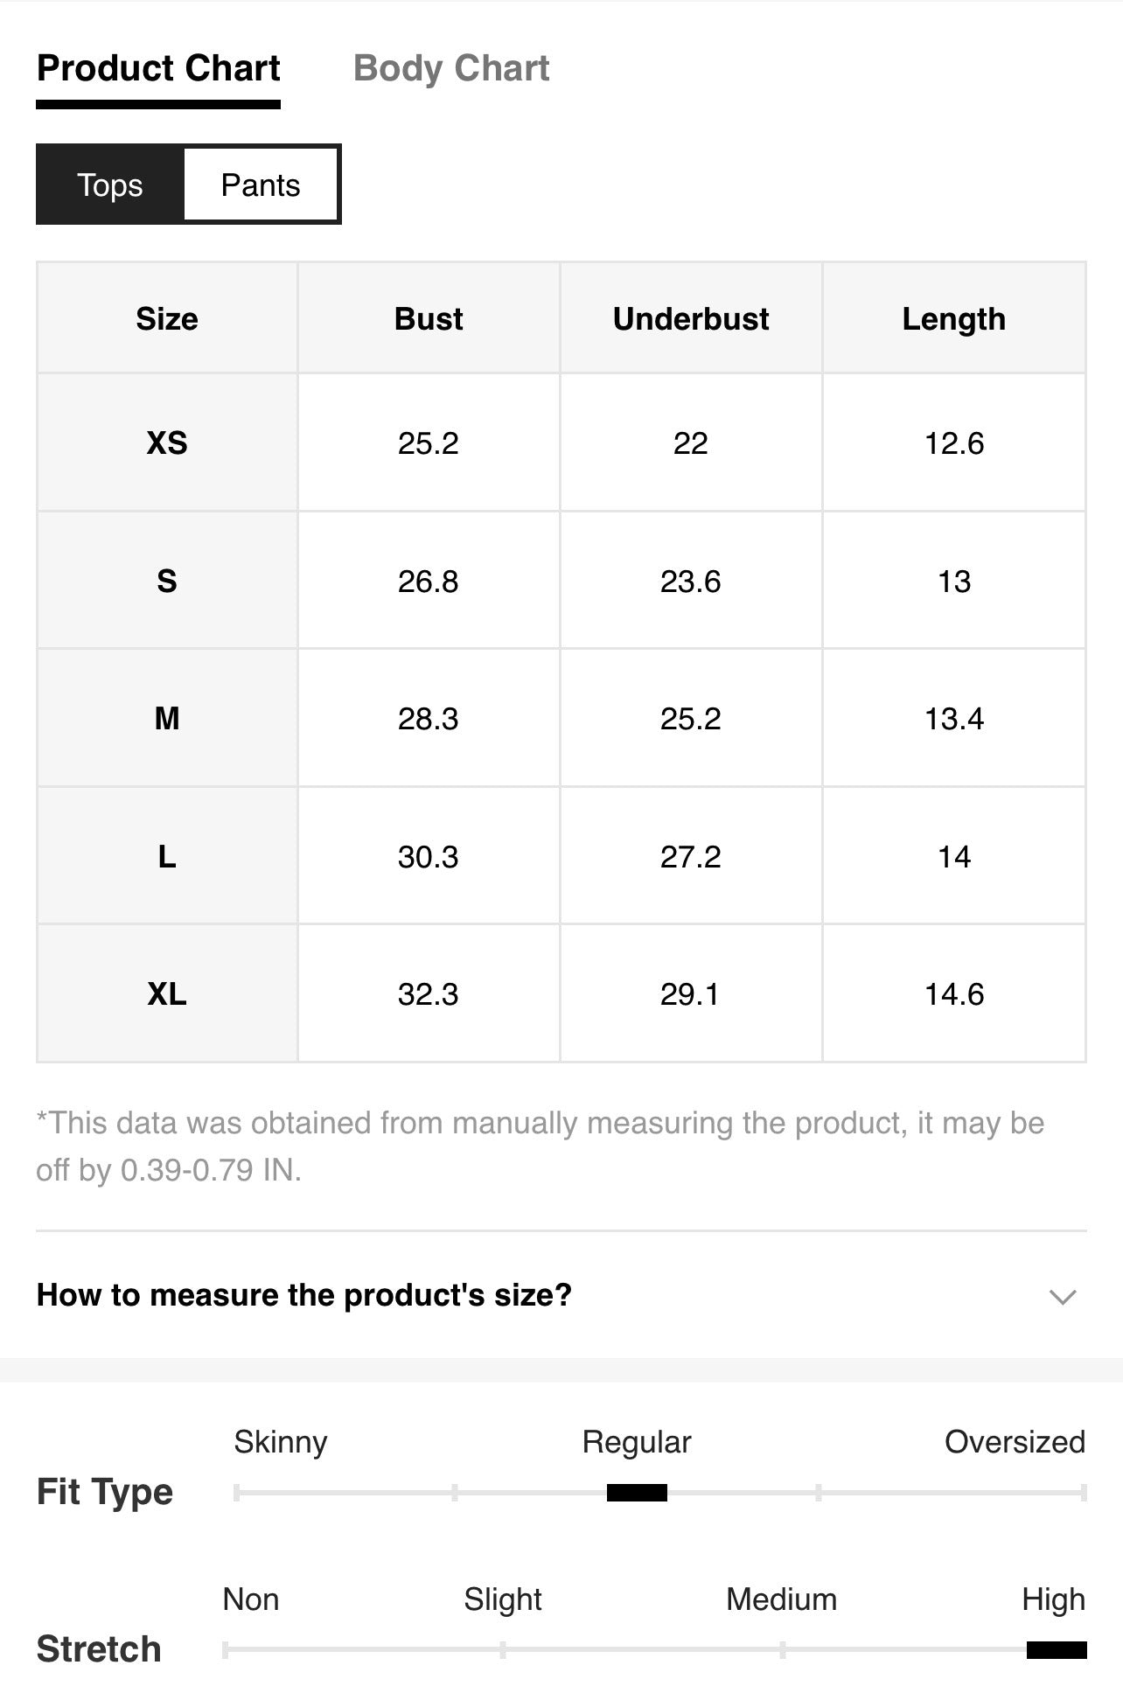Switch to the Body Chart tab
The height and width of the screenshot is (1693, 1123).
[450, 68]
